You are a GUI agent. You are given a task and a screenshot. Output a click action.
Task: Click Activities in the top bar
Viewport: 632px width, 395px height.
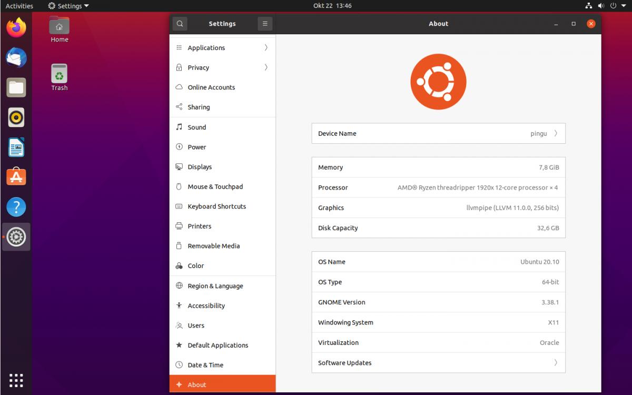19,6
